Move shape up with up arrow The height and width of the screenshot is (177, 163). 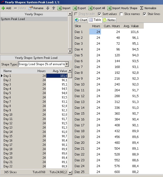pyautogui.click(x=53, y=8)
